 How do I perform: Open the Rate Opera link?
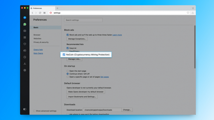coord(38,53)
